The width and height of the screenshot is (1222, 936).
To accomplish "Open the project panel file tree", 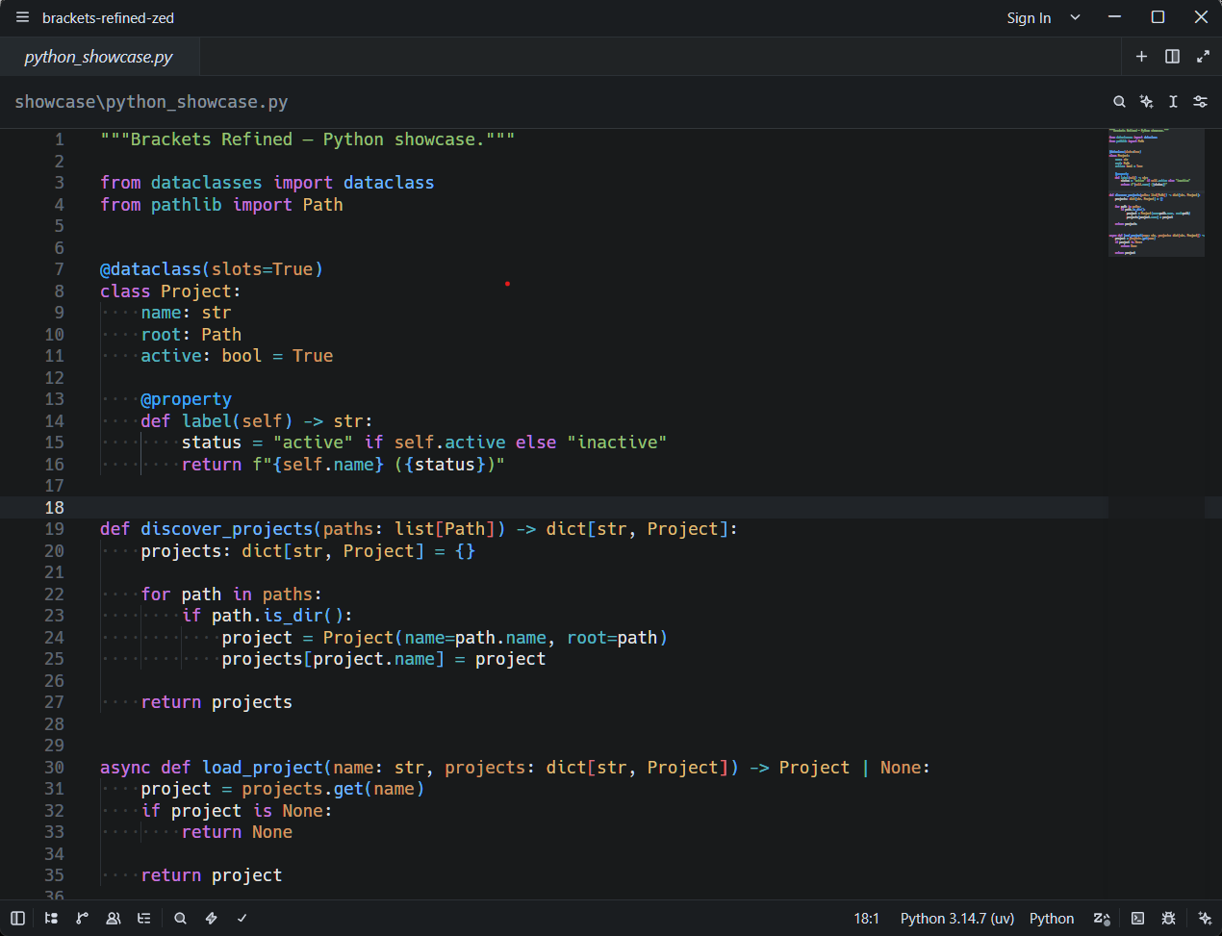I will (51, 918).
